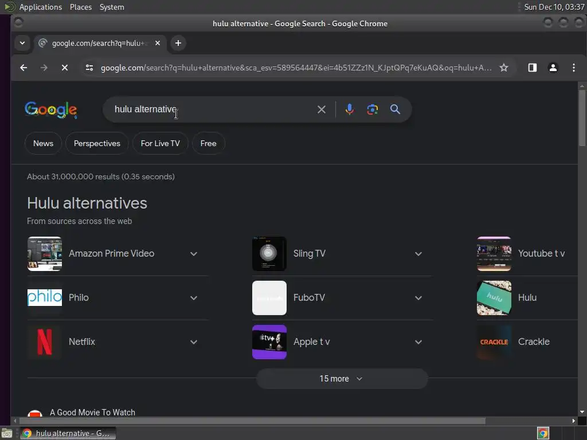Click the horizontal scrollbar thumb

pyautogui.click(x=252, y=421)
